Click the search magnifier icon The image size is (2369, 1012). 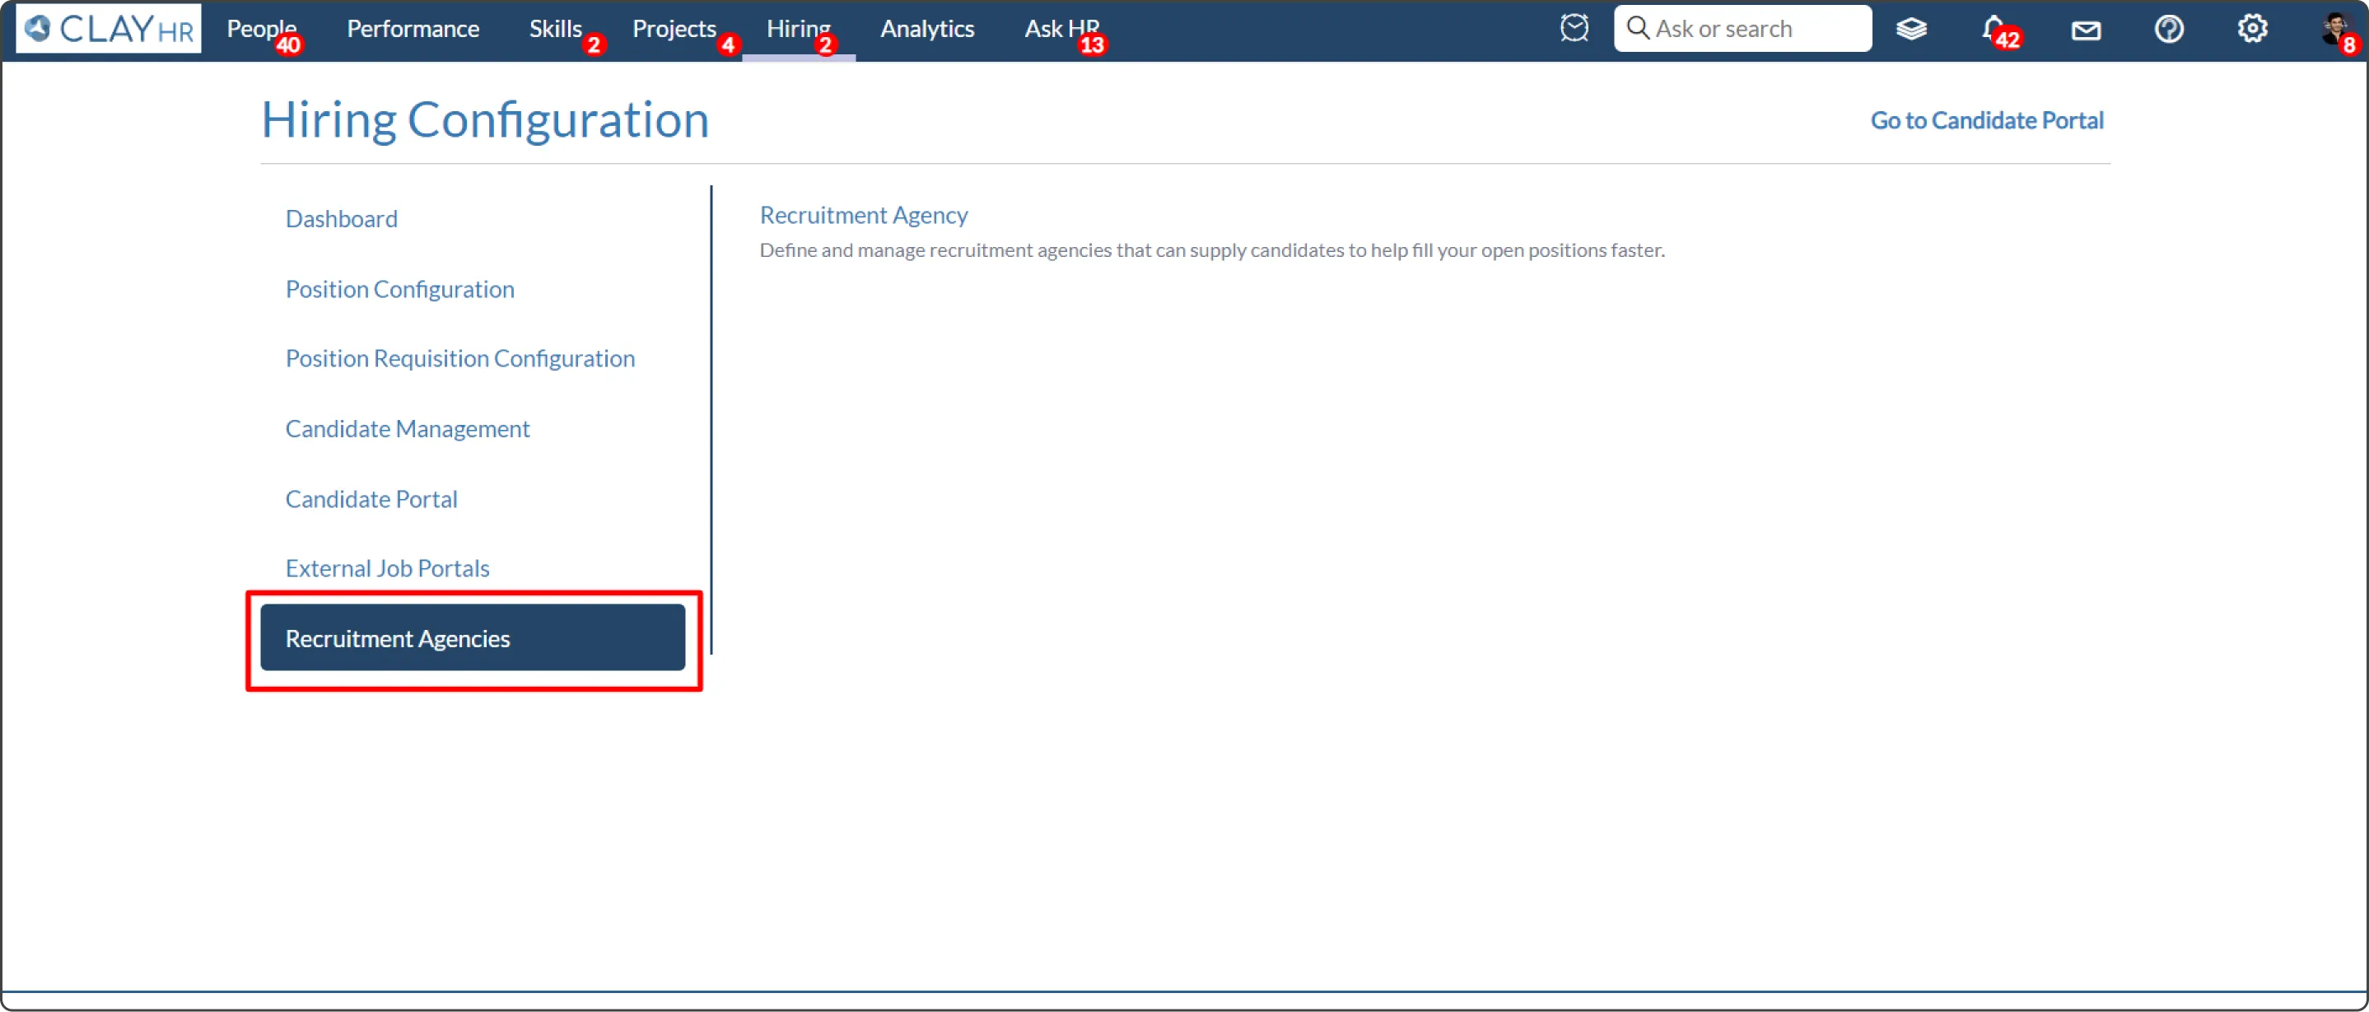[x=1637, y=29]
